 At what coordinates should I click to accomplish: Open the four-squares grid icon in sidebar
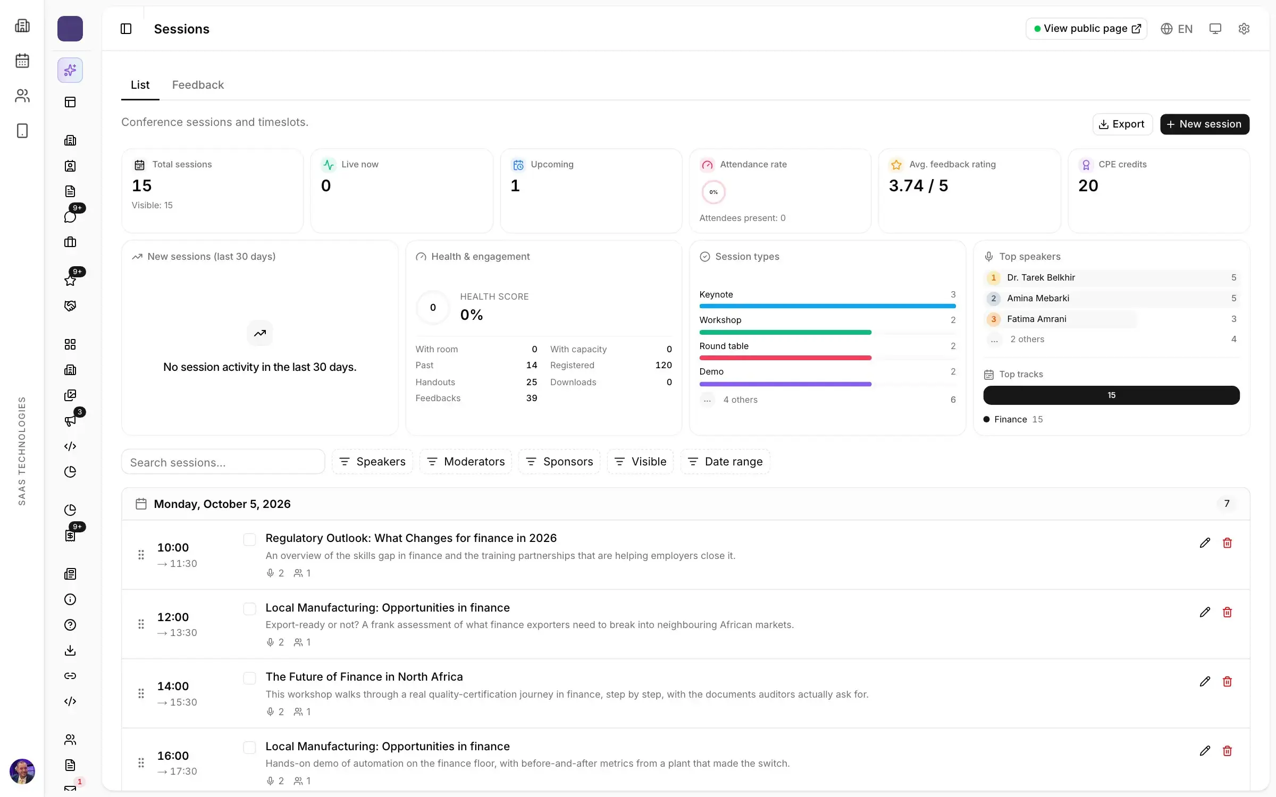[x=70, y=344]
